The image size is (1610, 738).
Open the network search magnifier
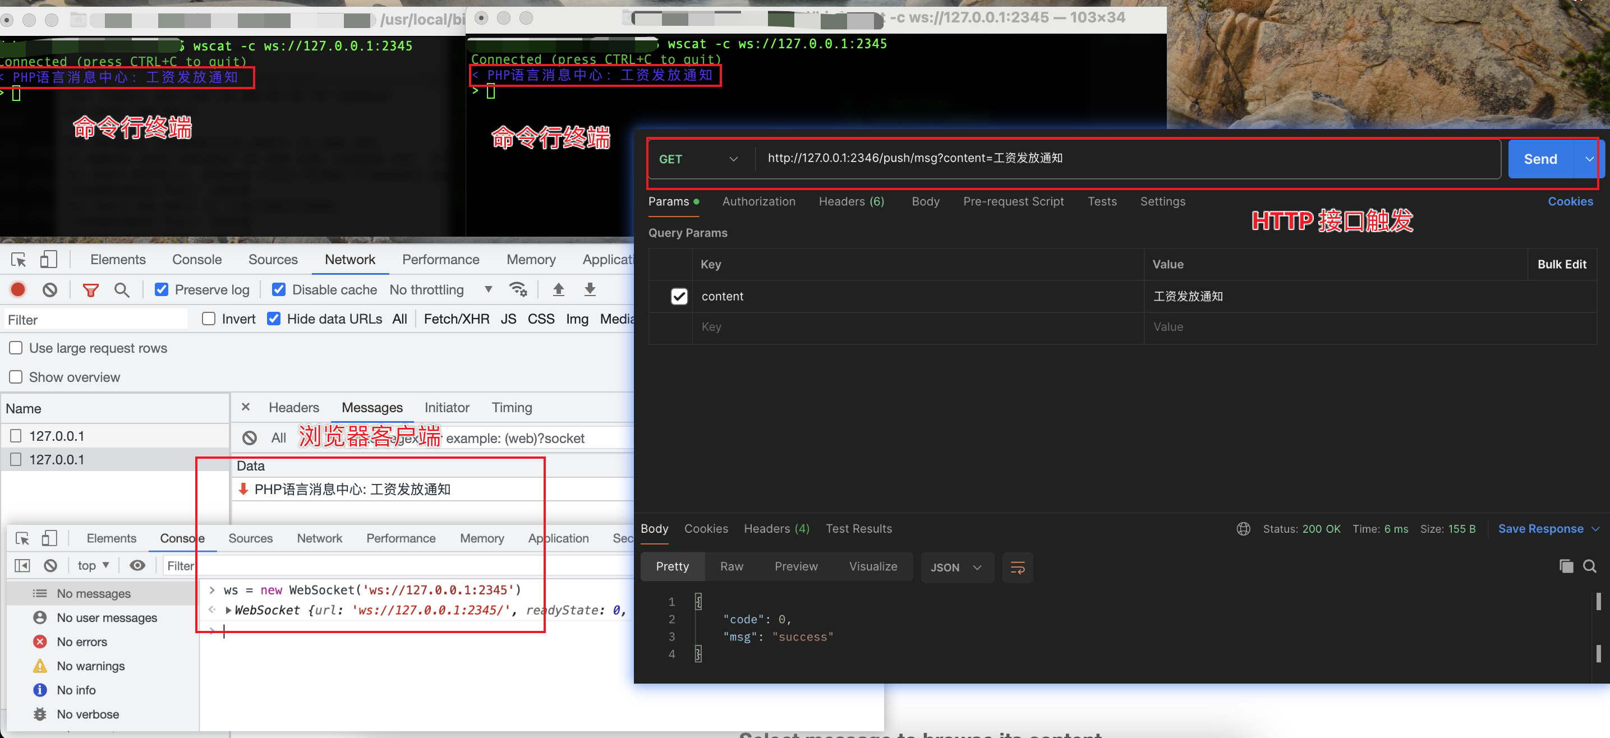click(122, 290)
